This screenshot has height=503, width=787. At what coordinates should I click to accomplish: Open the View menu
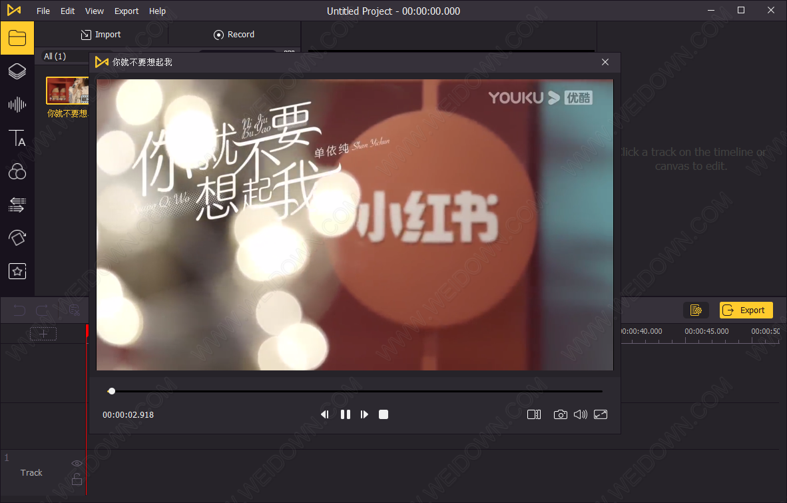pos(95,11)
